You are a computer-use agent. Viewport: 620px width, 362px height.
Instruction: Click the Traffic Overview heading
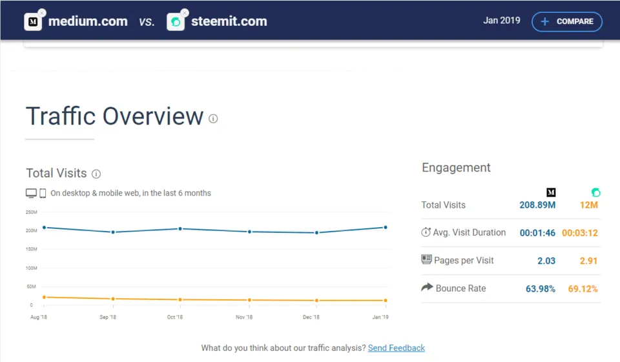click(115, 116)
